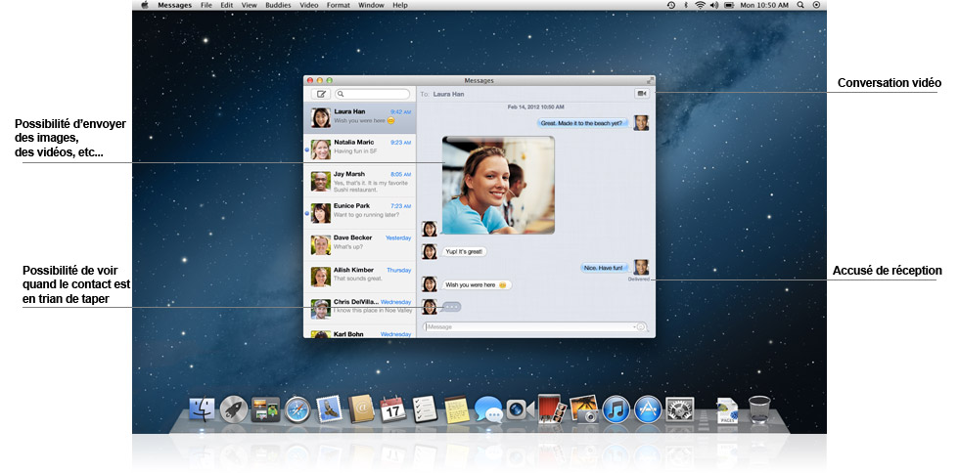Open Karl Bohn conversation
Viewport: 959px width, 473px height.
tap(360, 332)
